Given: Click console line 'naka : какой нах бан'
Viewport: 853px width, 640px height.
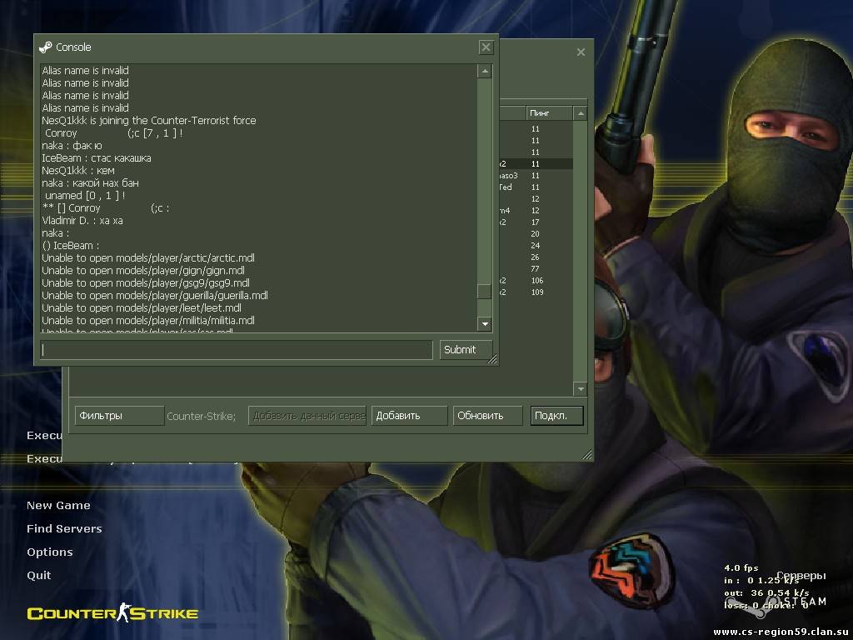Looking at the screenshot, I should (90, 183).
